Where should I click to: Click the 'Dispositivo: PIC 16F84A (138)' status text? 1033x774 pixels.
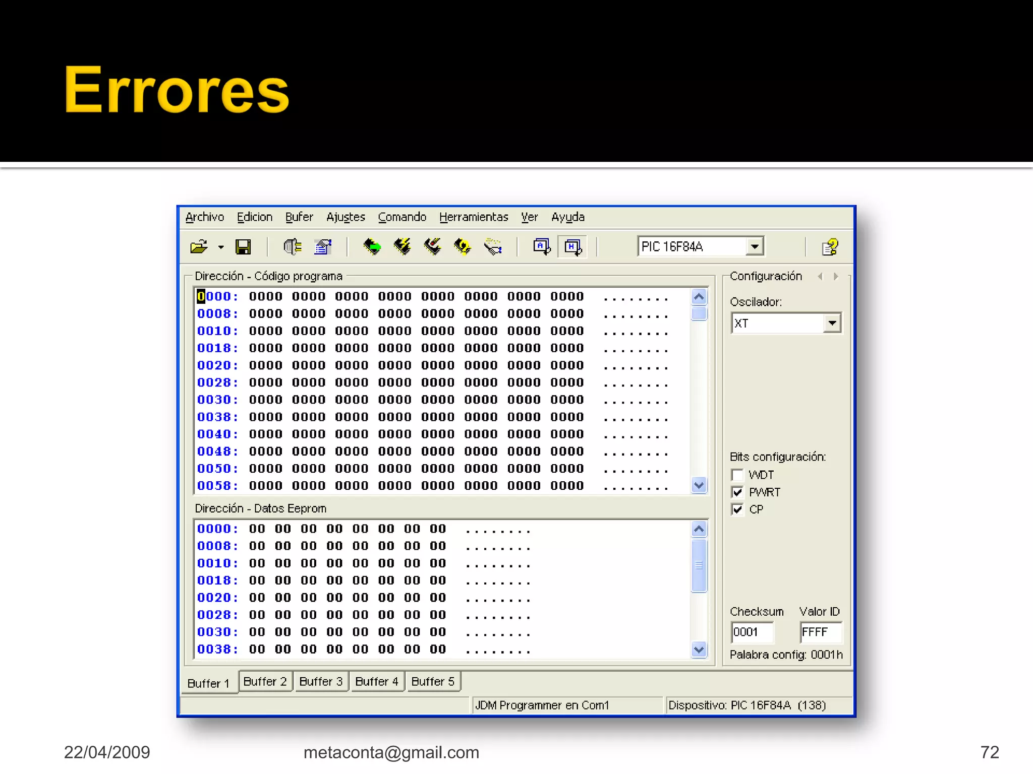point(747,705)
